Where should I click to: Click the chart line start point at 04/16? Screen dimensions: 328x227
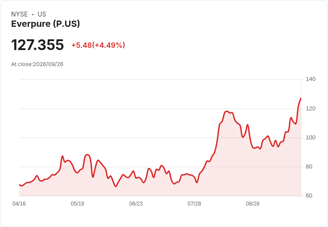(x=20, y=185)
